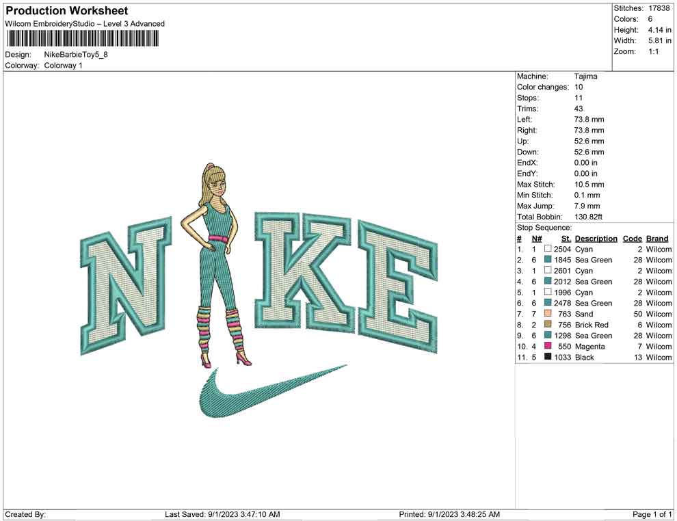This screenshot has width=677, height=521.
Task: Select the Stops value 11
Action: [578, 98]
